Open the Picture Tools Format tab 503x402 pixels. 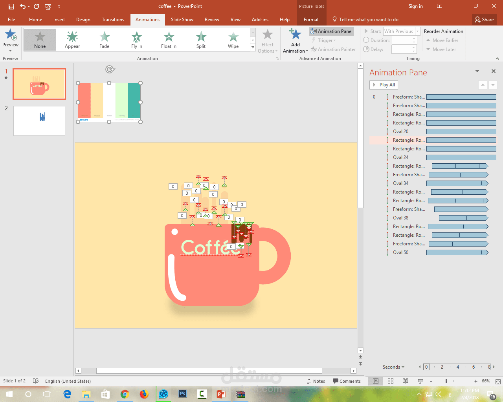311,20
